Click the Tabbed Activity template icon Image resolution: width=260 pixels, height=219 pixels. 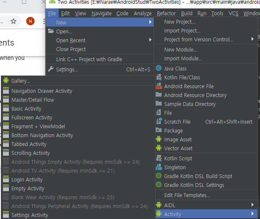pos(6,144)
